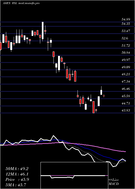Select the 48.21 price level label
Viewport: 135px width, 189px height.
pyautogui.click(x=126, y=74)
